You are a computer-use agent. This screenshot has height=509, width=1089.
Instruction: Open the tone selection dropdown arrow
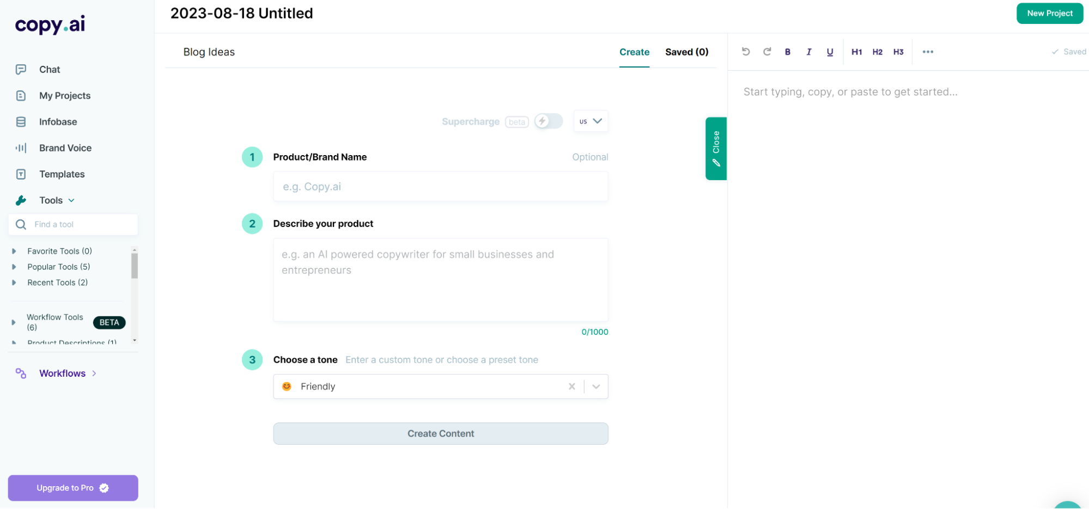(x=596, y=387)
